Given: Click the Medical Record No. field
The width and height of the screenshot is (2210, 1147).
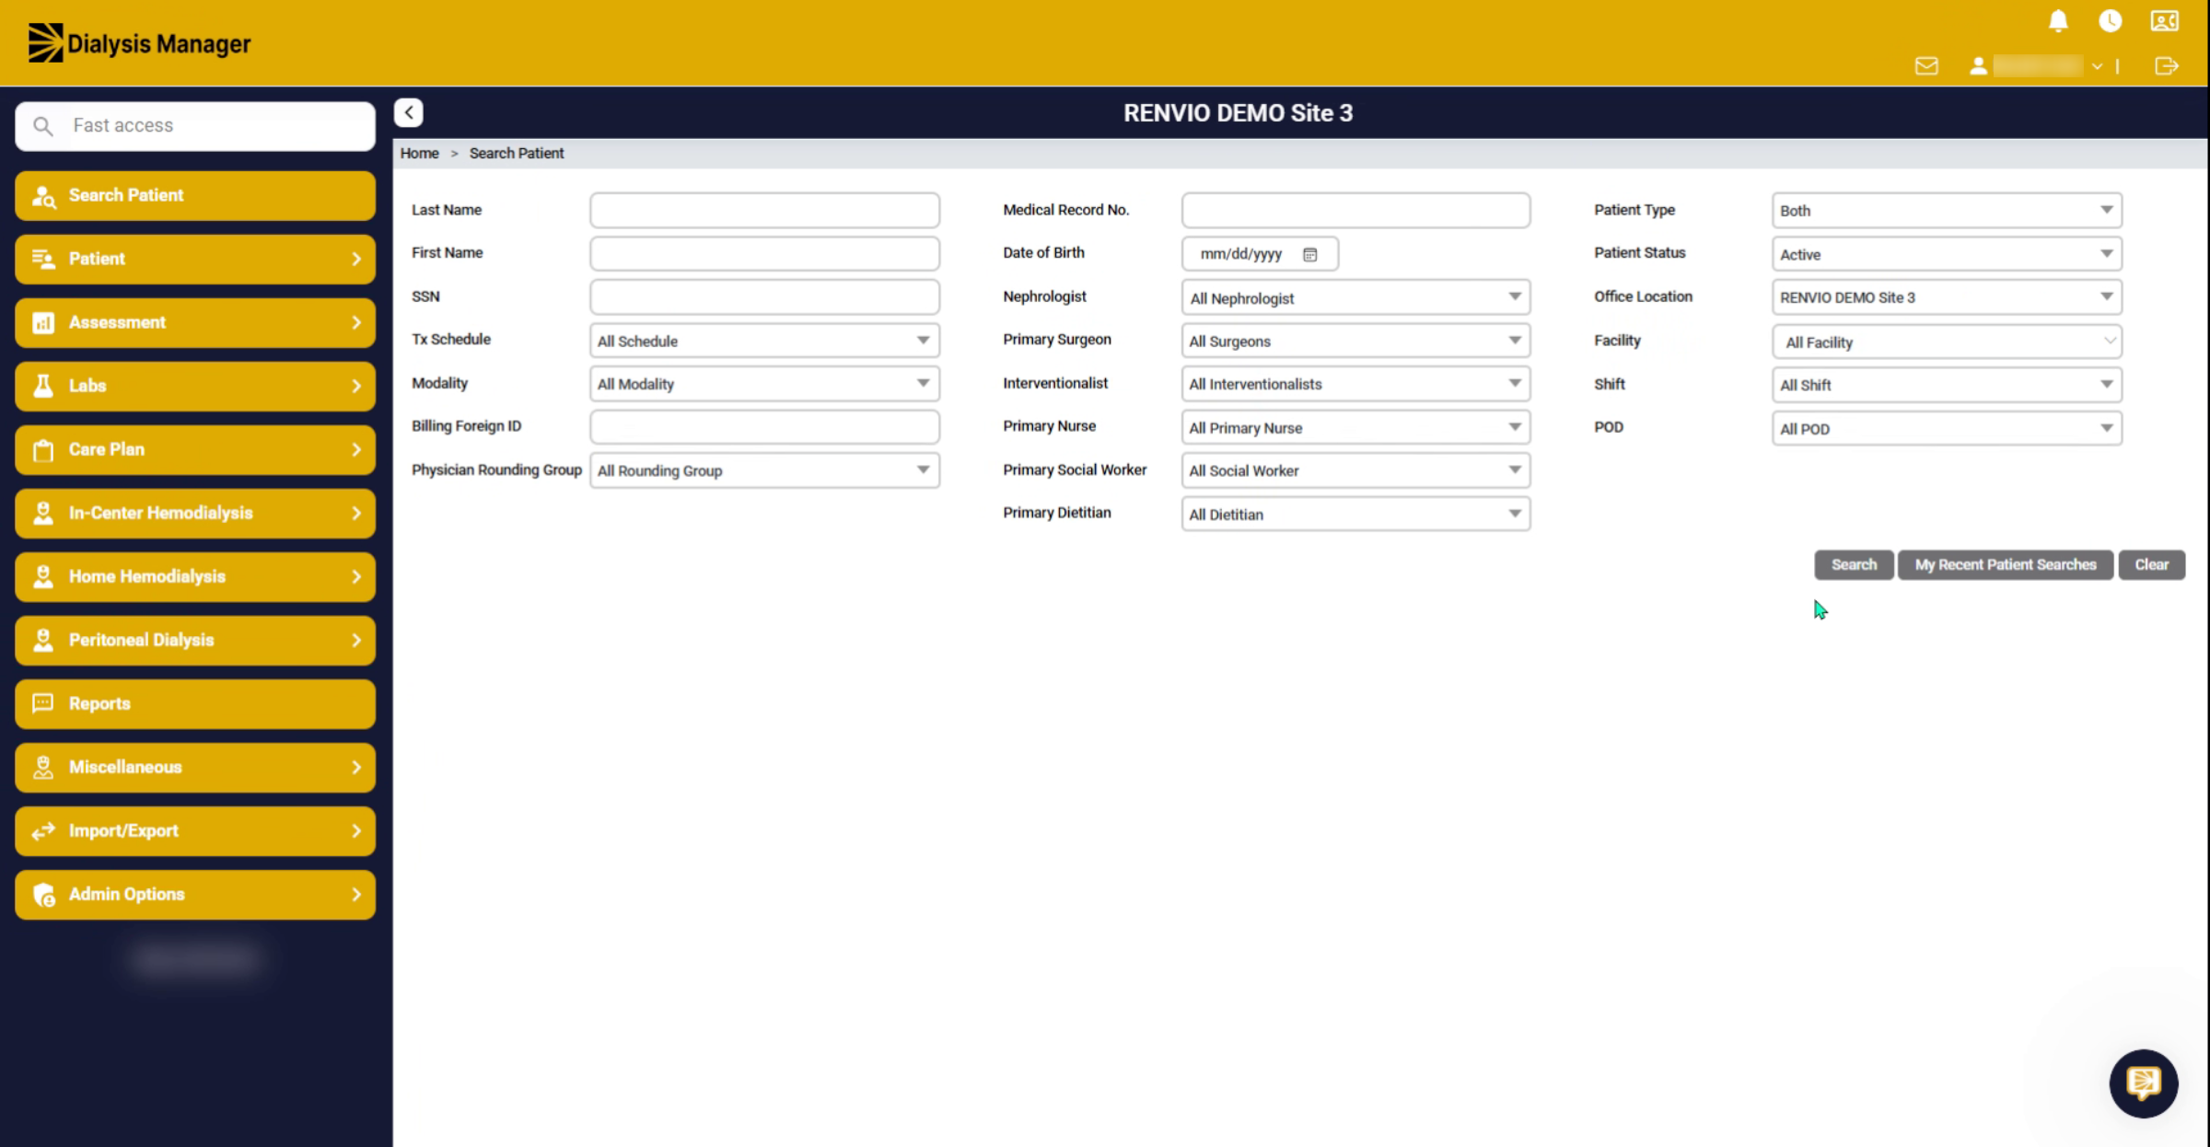Looking at the screenshot, I should pyautogui.click(x=1355, y=210).
